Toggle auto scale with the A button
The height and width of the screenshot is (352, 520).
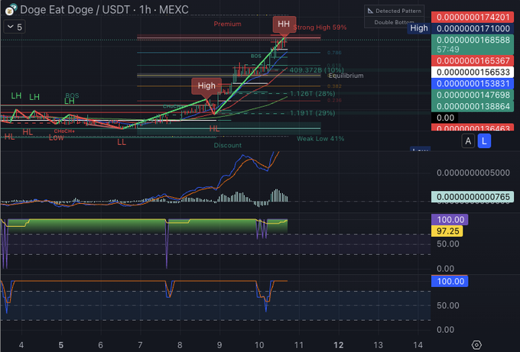[x=468, y=141]
